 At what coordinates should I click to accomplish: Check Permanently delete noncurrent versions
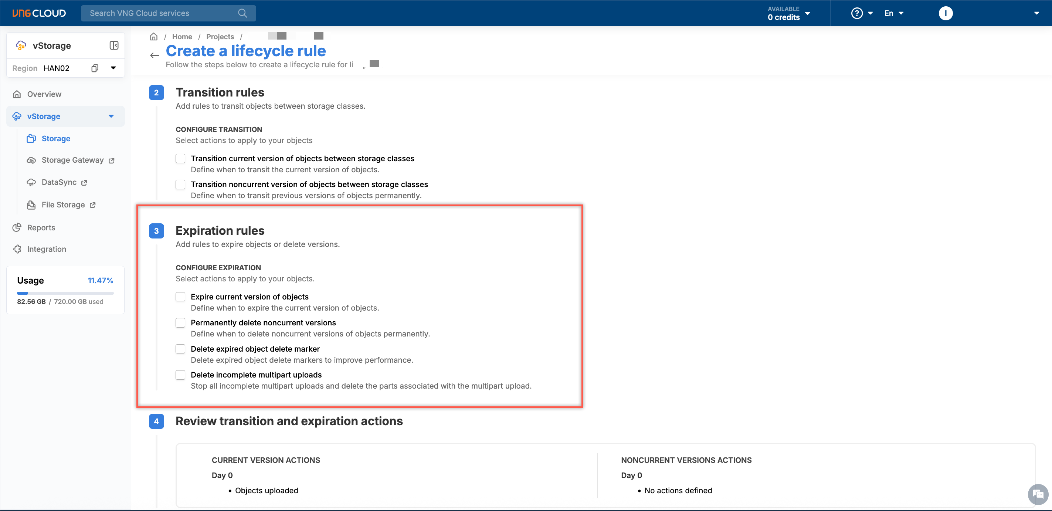click(x=180, y=323)
